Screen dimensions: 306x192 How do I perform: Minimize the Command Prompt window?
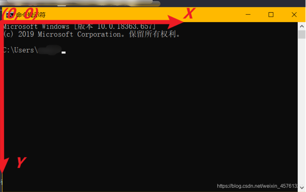pos(248,14)
